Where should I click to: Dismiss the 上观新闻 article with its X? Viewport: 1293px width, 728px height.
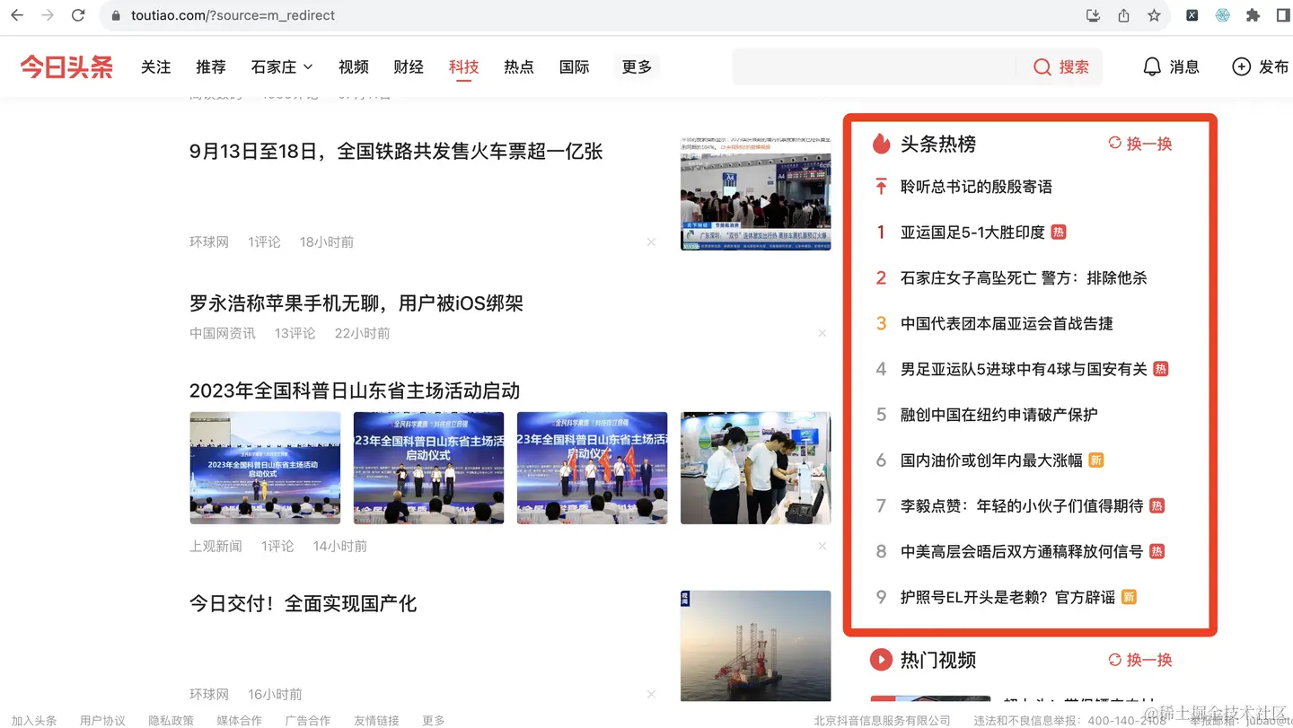pos(822,546)
